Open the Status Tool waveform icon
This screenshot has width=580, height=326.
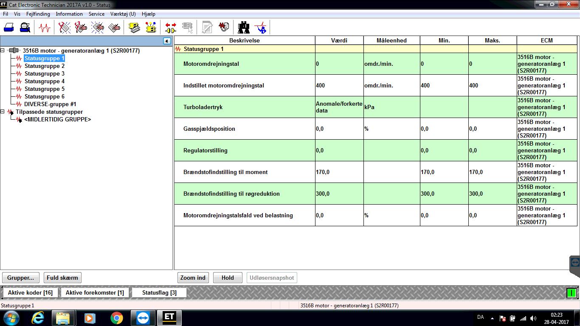pos(45,28)
